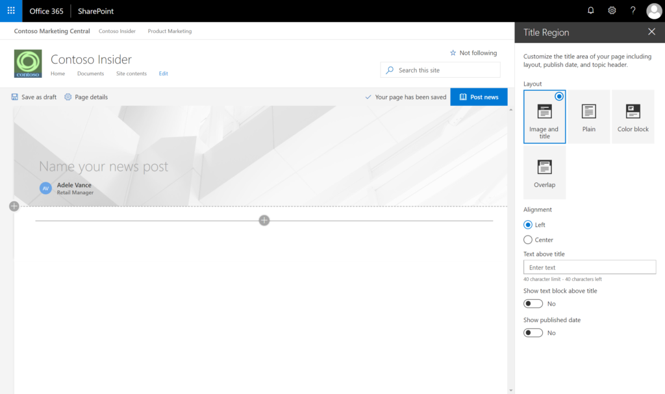The image size is (665, 394).
Task: Click the Page details text
Action: 91,97
